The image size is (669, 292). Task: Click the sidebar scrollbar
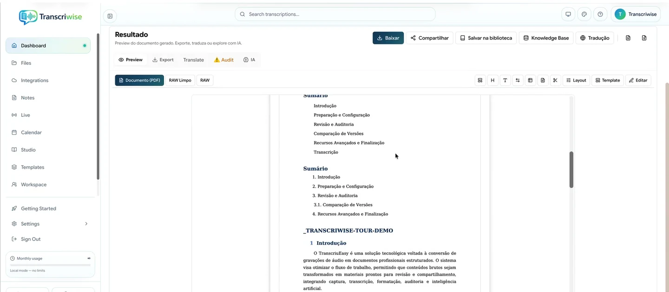tap(98, 107)
